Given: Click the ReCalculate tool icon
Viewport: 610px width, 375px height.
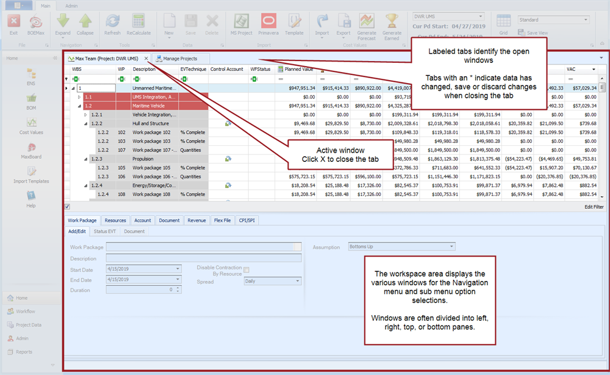Looking at the screenshot, I should point(138,23).
